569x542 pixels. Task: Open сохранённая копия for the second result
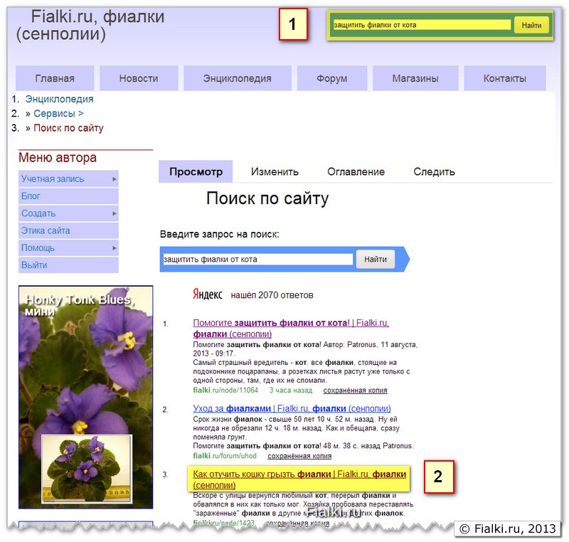tap(299, 456)
